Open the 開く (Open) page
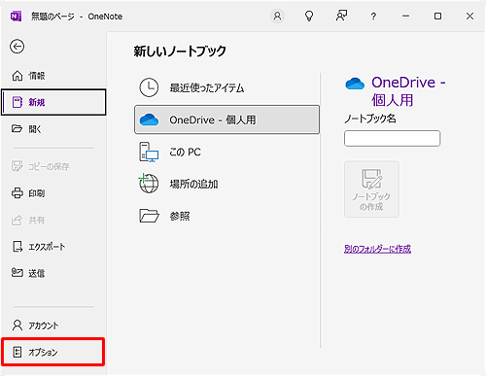This screenshot has width=486, height=376. [x=53, y=129]
